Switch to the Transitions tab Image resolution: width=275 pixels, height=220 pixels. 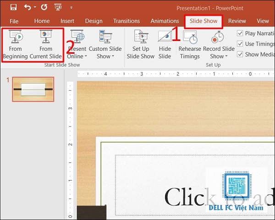[x=126, y=21]
